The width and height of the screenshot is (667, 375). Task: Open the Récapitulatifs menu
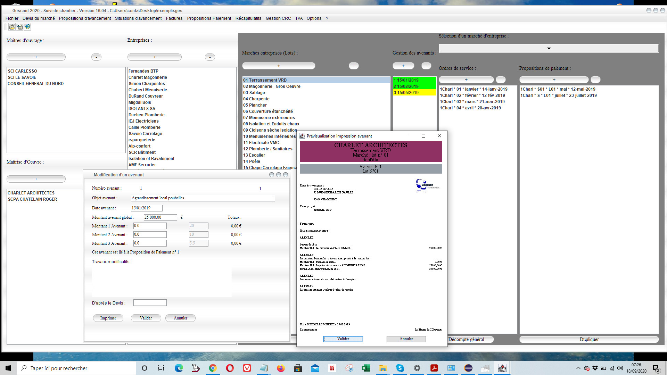pos(248,18)
